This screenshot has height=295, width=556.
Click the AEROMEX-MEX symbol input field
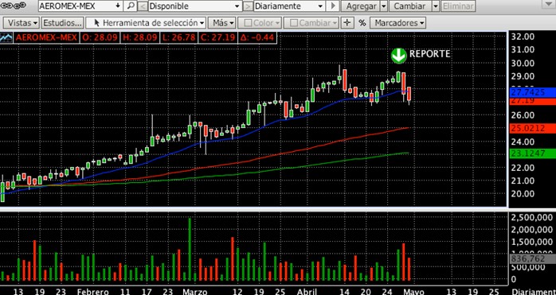click(x=80, y=6)
